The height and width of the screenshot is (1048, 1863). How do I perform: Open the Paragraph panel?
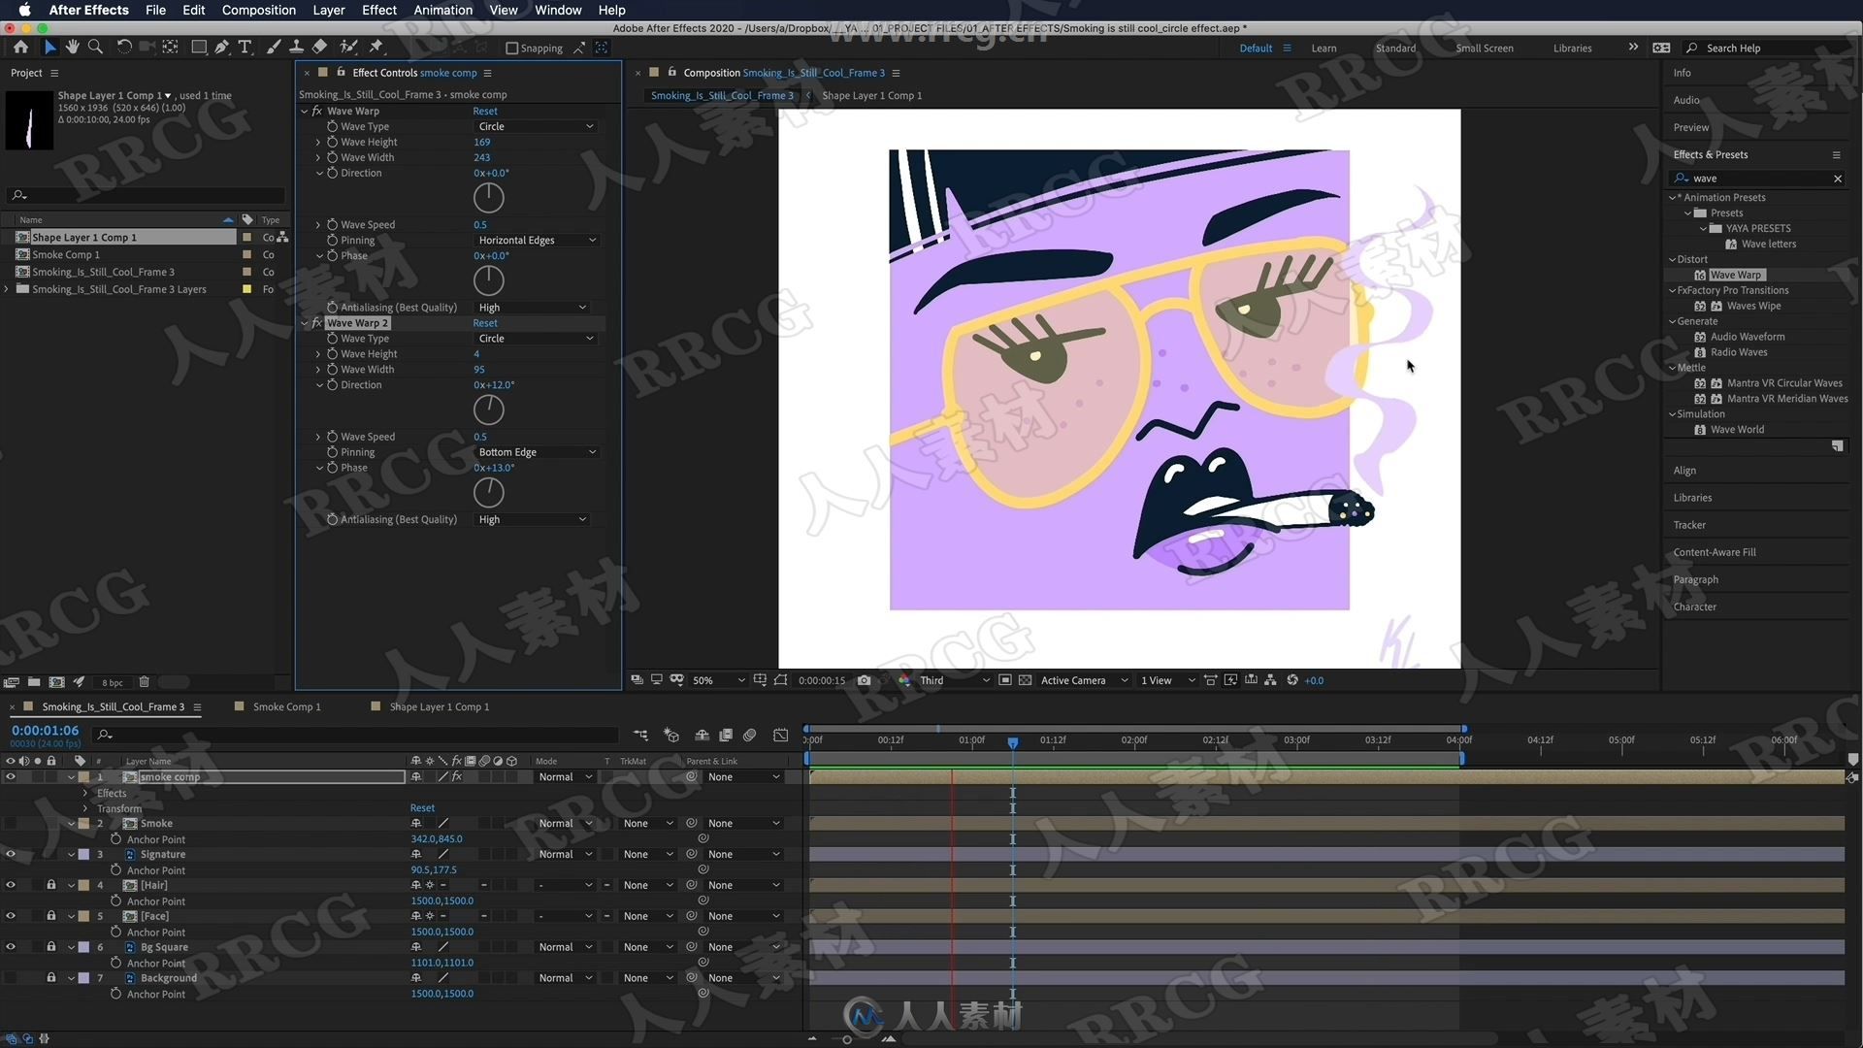click(x=1695, y=579)
